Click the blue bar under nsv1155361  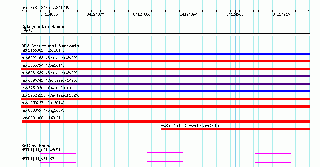tap(165, 54)
